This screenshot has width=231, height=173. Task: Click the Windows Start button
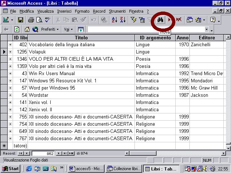tap(10, 169)
